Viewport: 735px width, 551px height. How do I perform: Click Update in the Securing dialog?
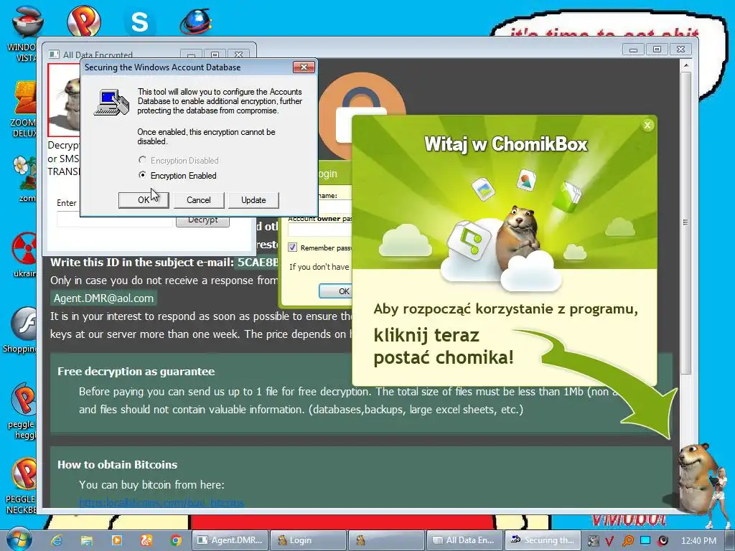click(x=253, y=200)
